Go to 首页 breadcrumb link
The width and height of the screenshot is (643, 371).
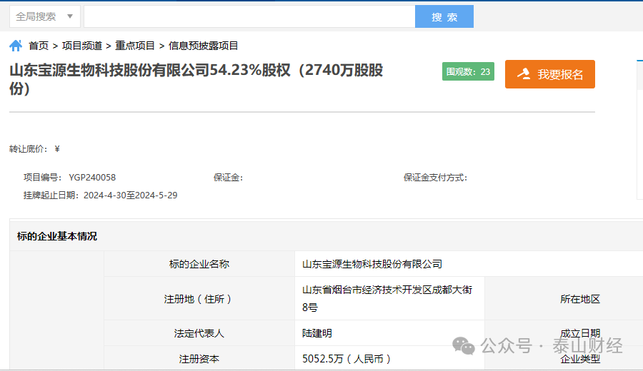[x=39, y=46]
